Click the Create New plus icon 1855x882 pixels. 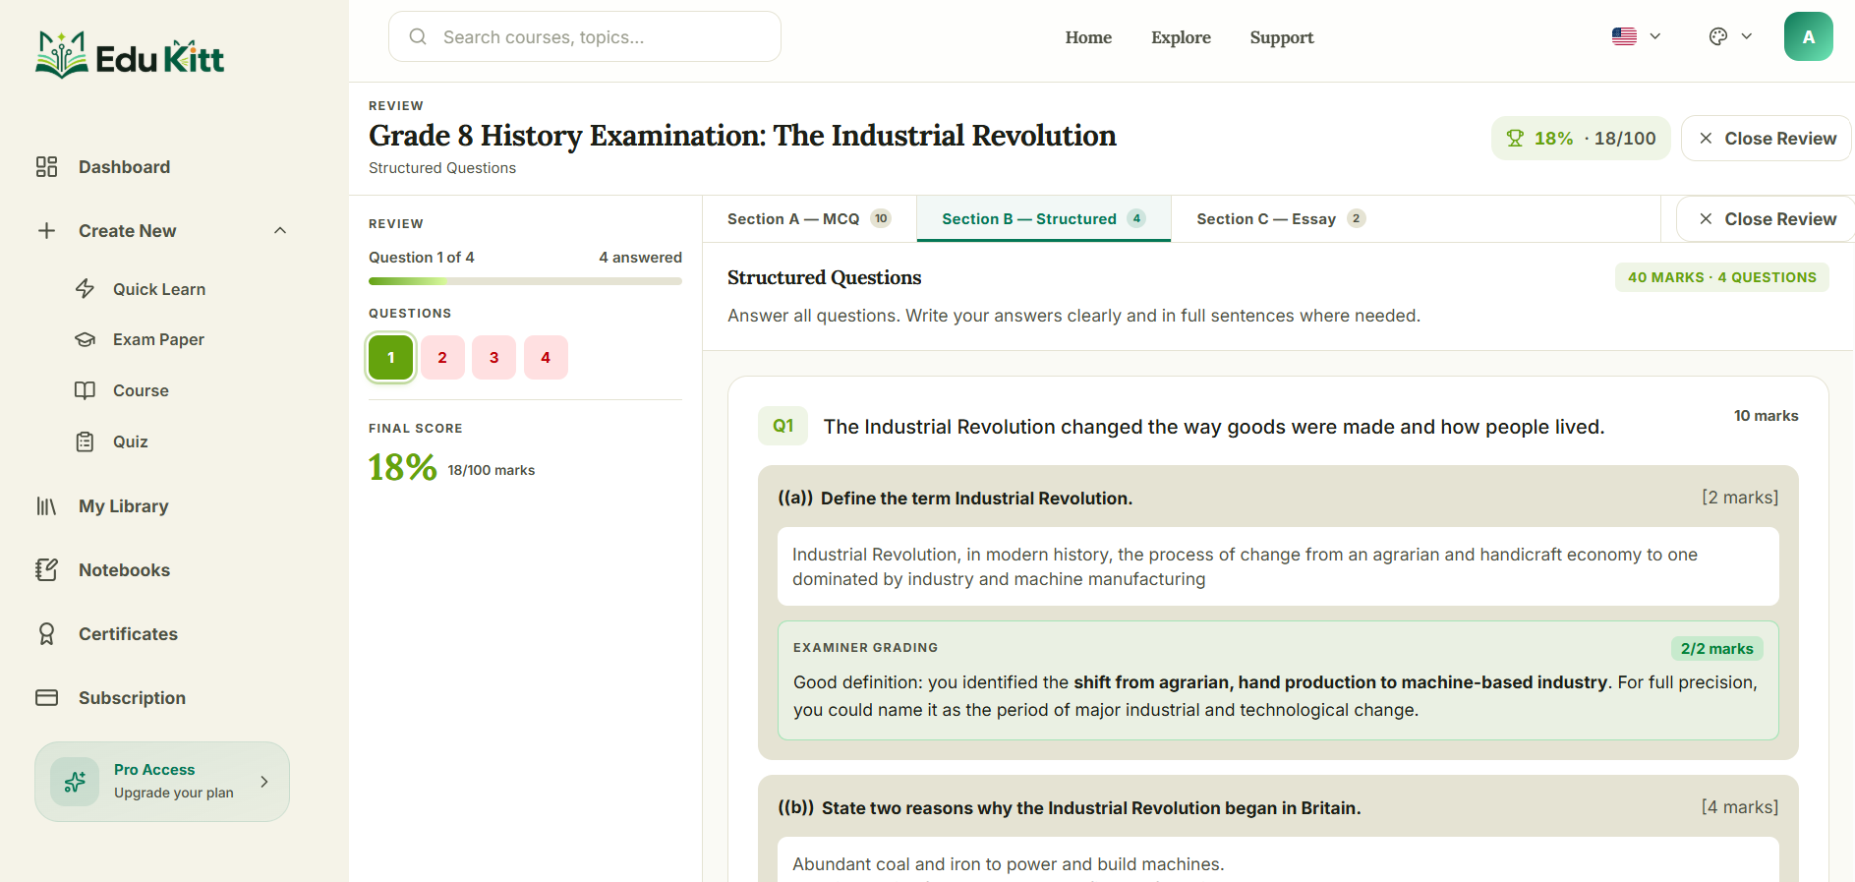click(x=46, y=231)
